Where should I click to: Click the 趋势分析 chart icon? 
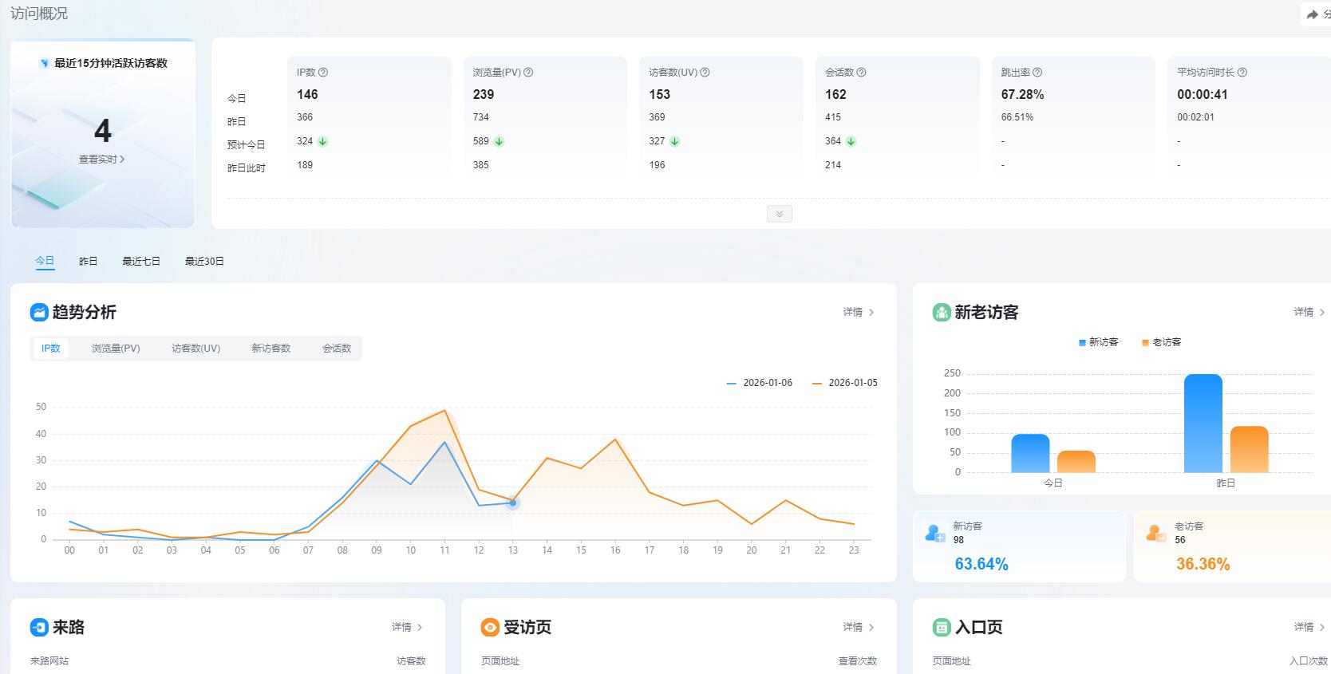click(39, 312)
